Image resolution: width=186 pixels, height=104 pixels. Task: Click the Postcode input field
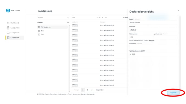pyautogui.click(x=154, y=30)
